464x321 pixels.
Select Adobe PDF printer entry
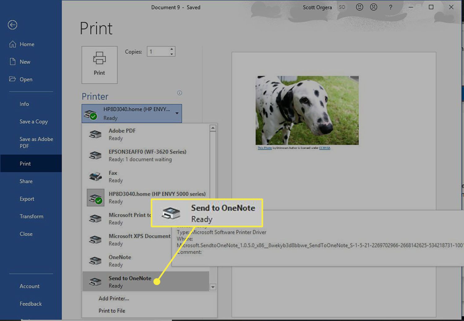(x=146, y=134)
